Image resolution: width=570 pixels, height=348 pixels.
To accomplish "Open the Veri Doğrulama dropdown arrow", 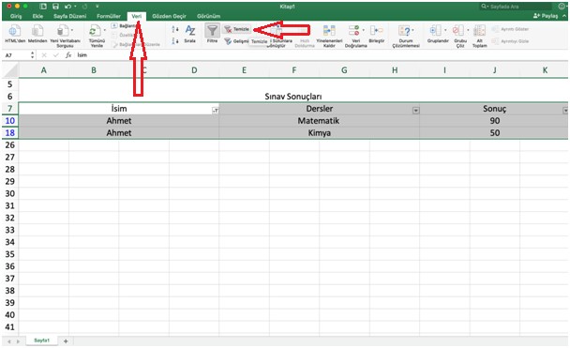I will point(363,30).
